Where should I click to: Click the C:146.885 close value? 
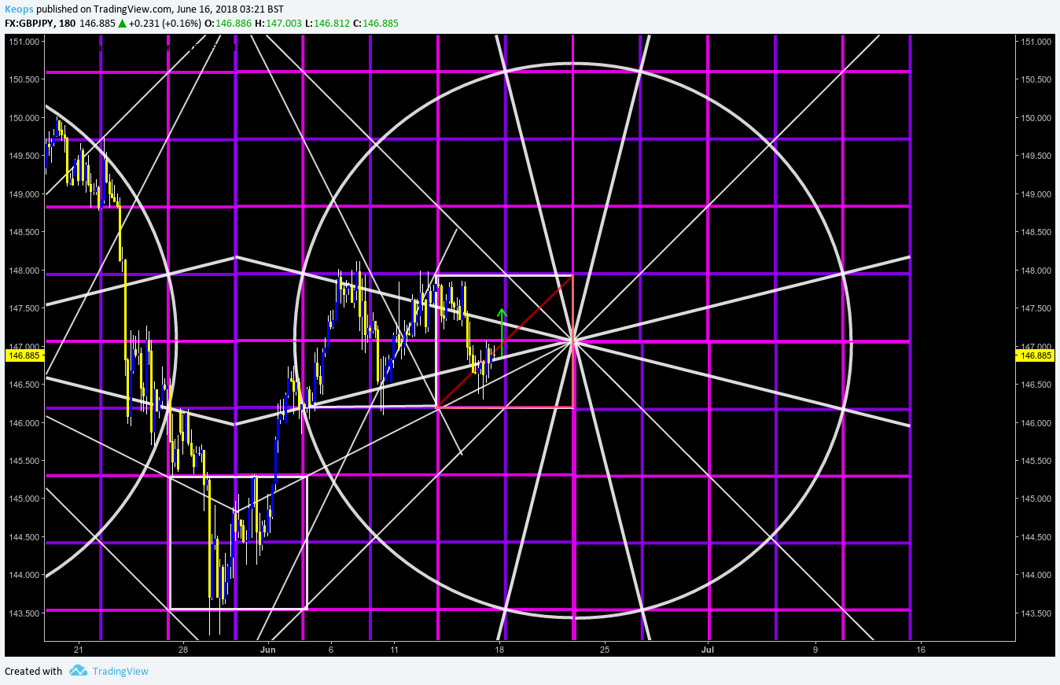(x=376, y=24)
